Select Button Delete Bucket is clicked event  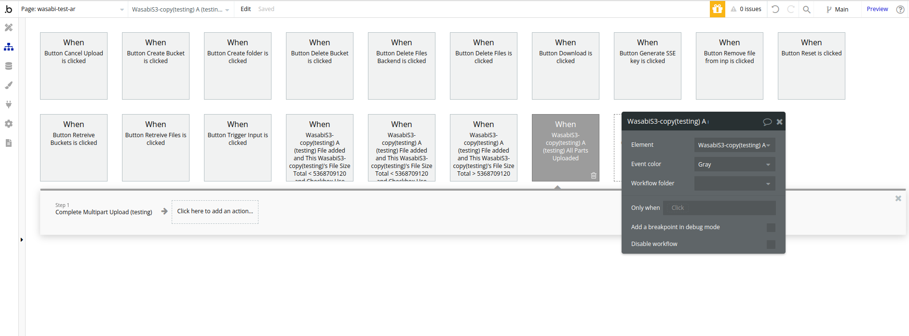tap(320, 66)
